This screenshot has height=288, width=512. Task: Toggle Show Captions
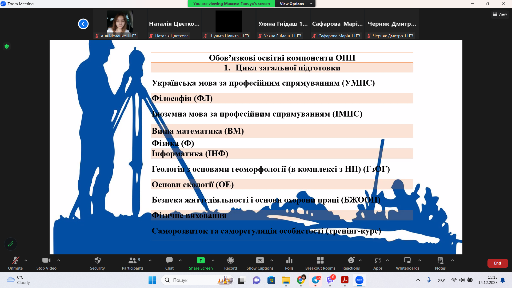(x=260, y=263)
